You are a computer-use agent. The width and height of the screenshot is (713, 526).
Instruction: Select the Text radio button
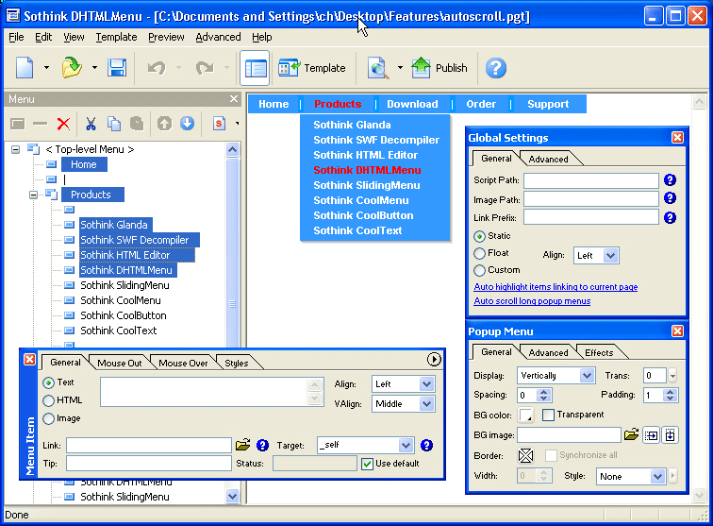pyautogui.click(x=48, y=382)
